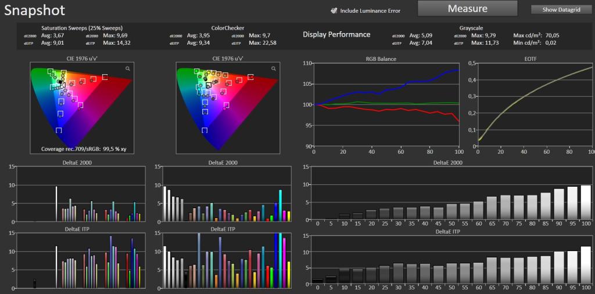Click the Saturation Sweeps CIE 1976 u'v' diagram
Image resolution: width=595 pixels, height=294 pixels.
coord(81,108)
